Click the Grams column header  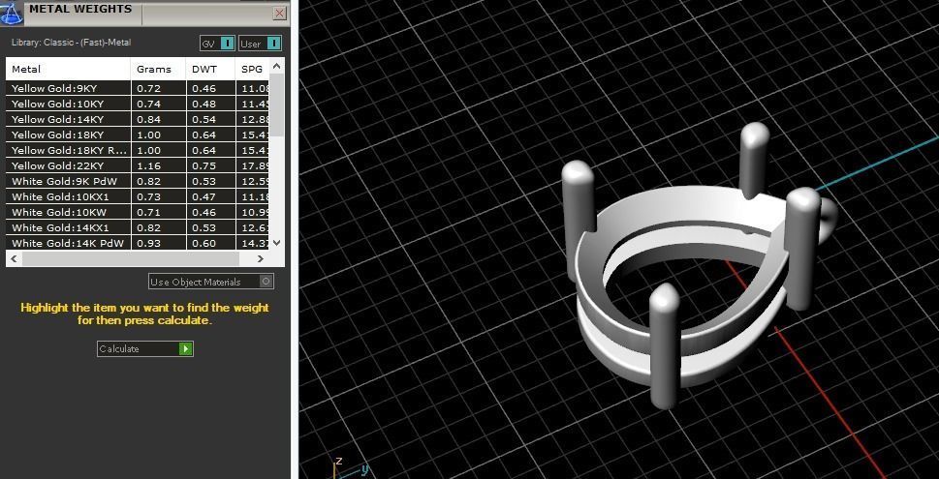point(158,69)
